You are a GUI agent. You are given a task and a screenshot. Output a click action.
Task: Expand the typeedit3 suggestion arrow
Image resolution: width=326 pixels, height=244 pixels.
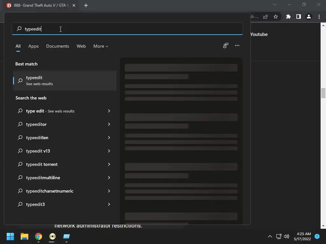[109, 204]
